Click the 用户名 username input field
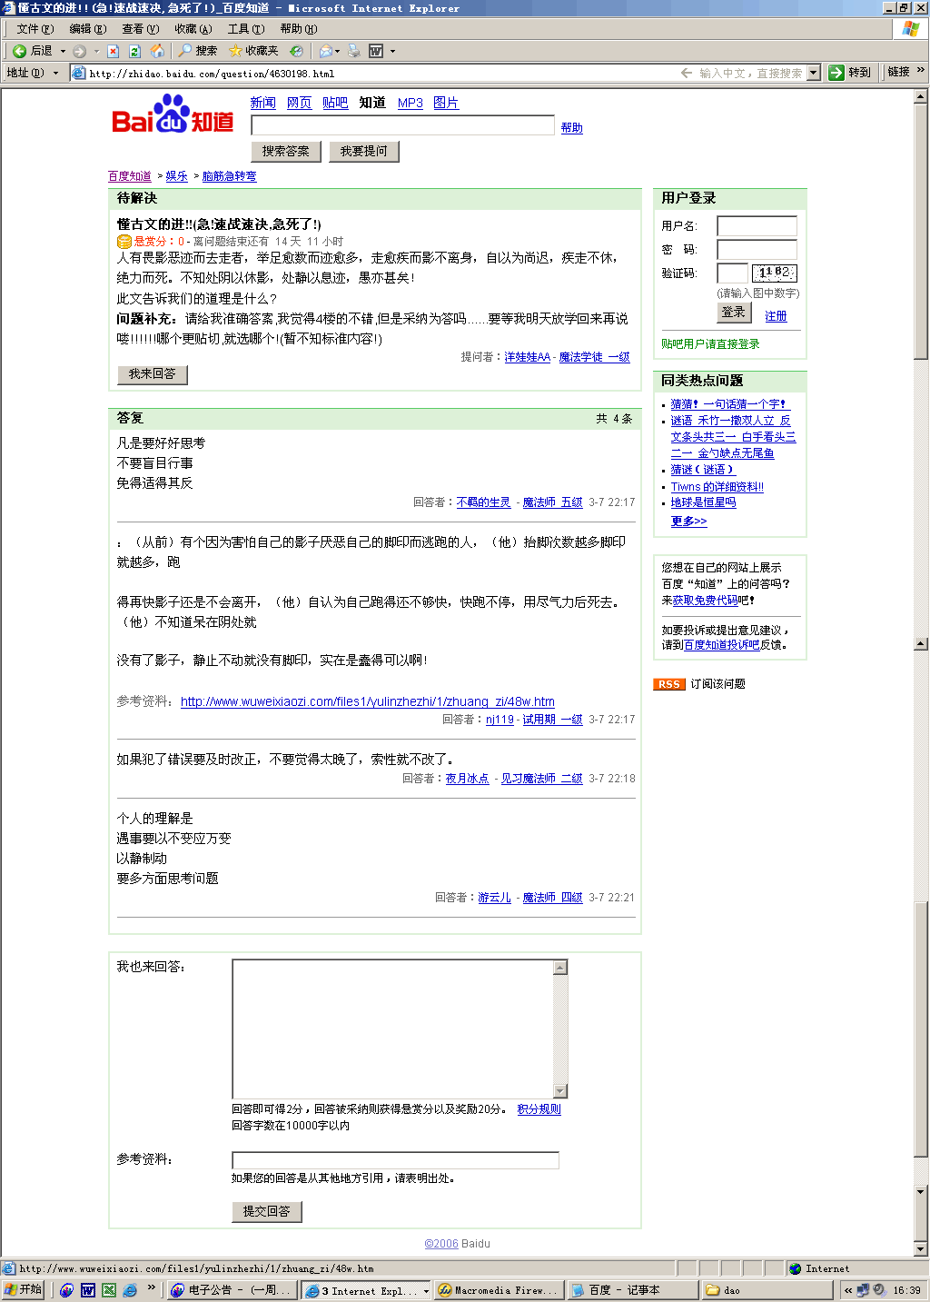 click(756, 226)
